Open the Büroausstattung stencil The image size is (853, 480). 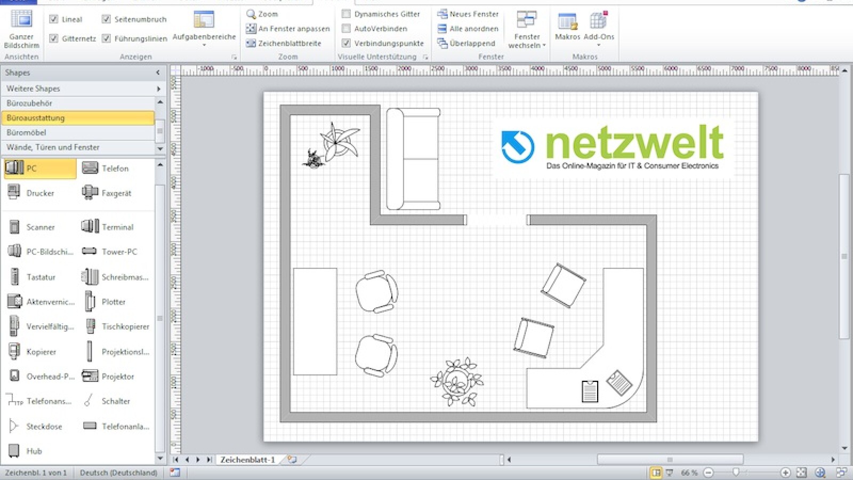click(x=78, y=118)
